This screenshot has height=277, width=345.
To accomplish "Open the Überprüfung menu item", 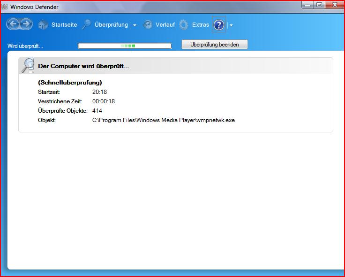I will 112,25.
